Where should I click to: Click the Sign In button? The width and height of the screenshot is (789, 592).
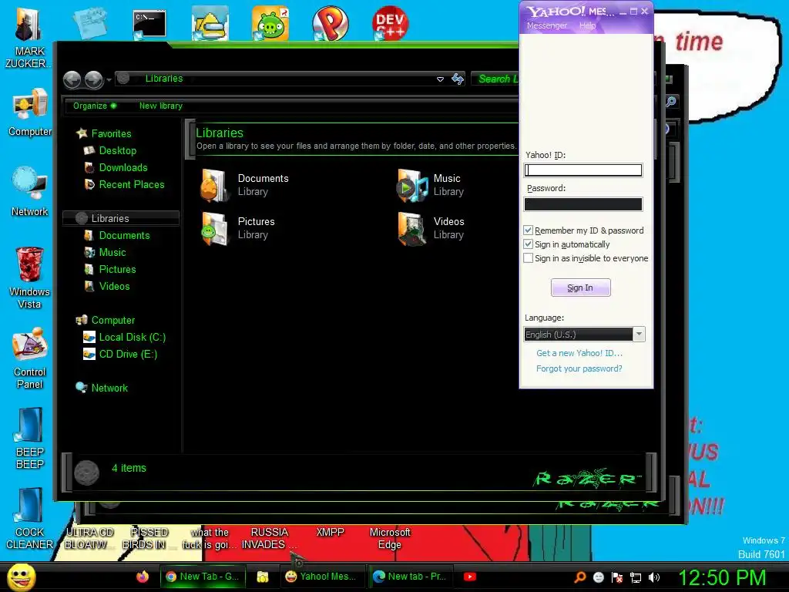[x=580, y=288]
